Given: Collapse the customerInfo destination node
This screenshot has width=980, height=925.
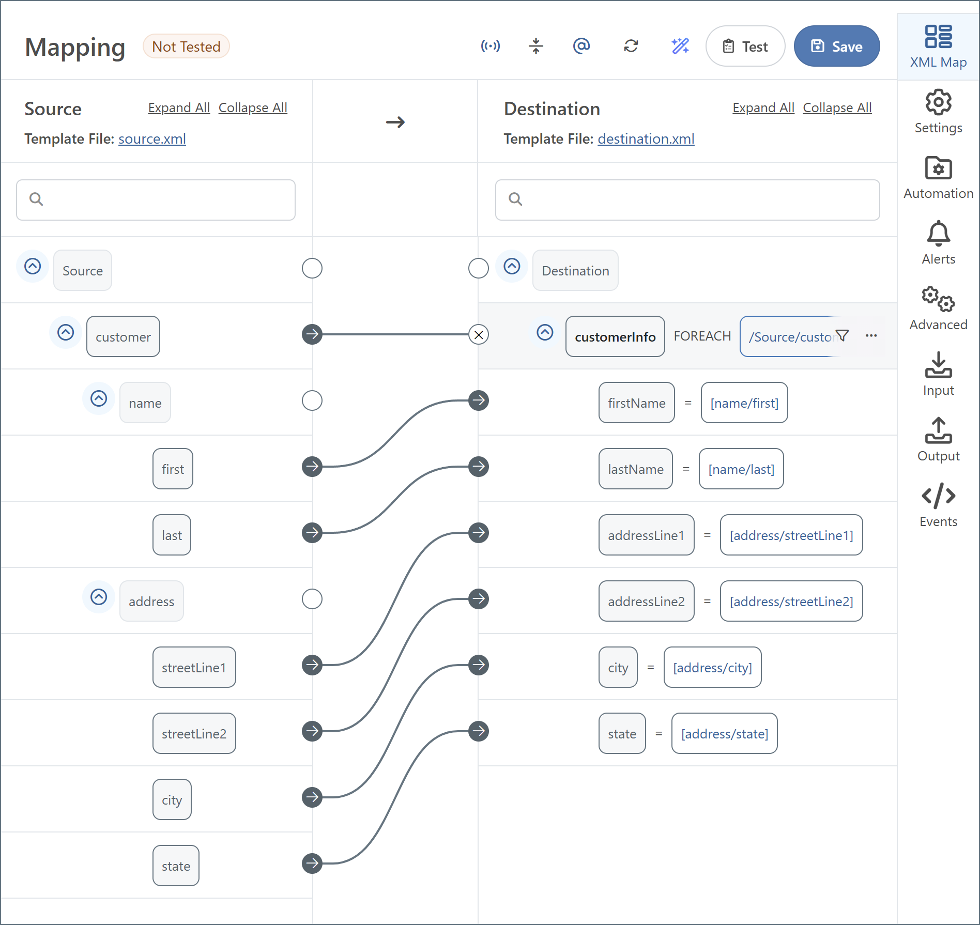Looking at the screenshot, I should click(545, 332).
